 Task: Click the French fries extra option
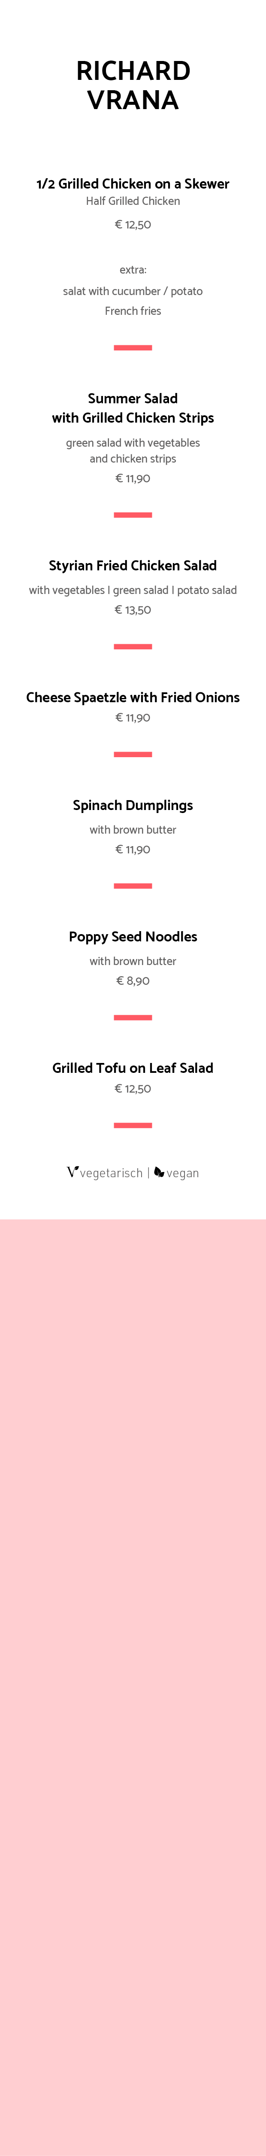(133, 311)
